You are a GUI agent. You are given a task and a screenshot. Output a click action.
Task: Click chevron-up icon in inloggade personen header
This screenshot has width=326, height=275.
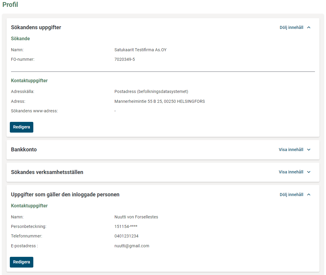pyautogui.click(x=309, y=195)
